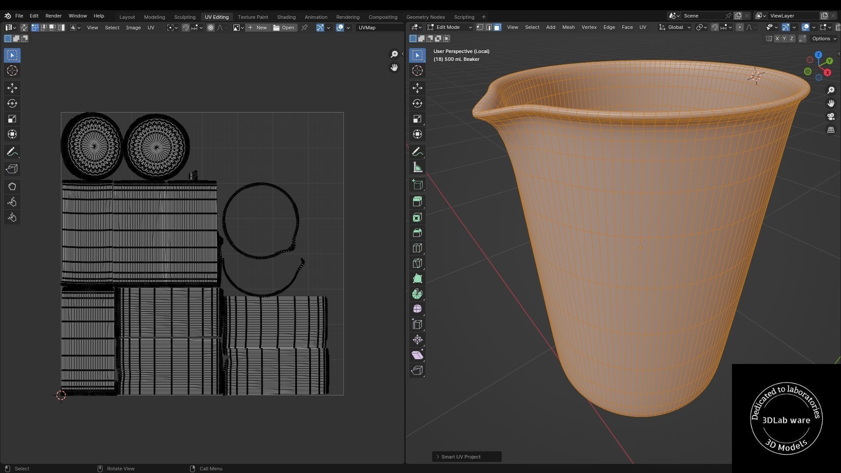841x473 pixels.
Task: Activate the UV Grab sculpt tool
Action: coord(12,187)
